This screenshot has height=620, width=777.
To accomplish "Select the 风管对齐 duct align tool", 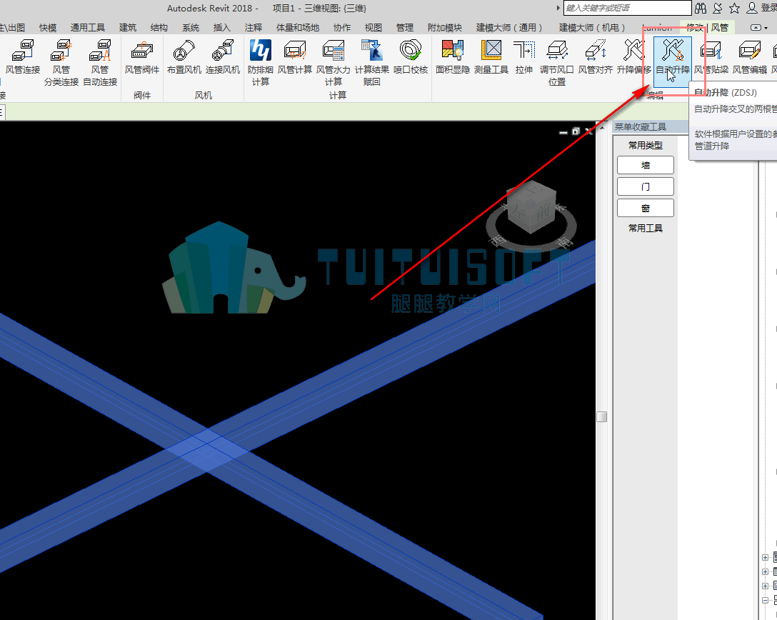I will (x=596, y=57).
